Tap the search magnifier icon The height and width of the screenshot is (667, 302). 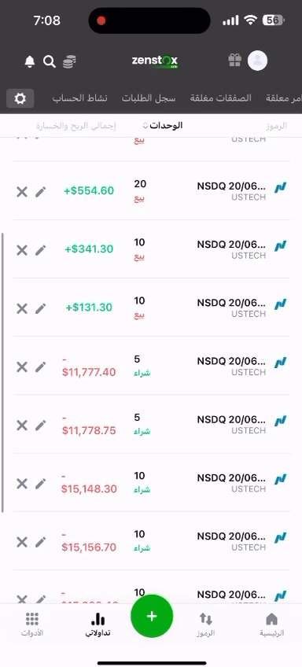(x=50, y=62)
